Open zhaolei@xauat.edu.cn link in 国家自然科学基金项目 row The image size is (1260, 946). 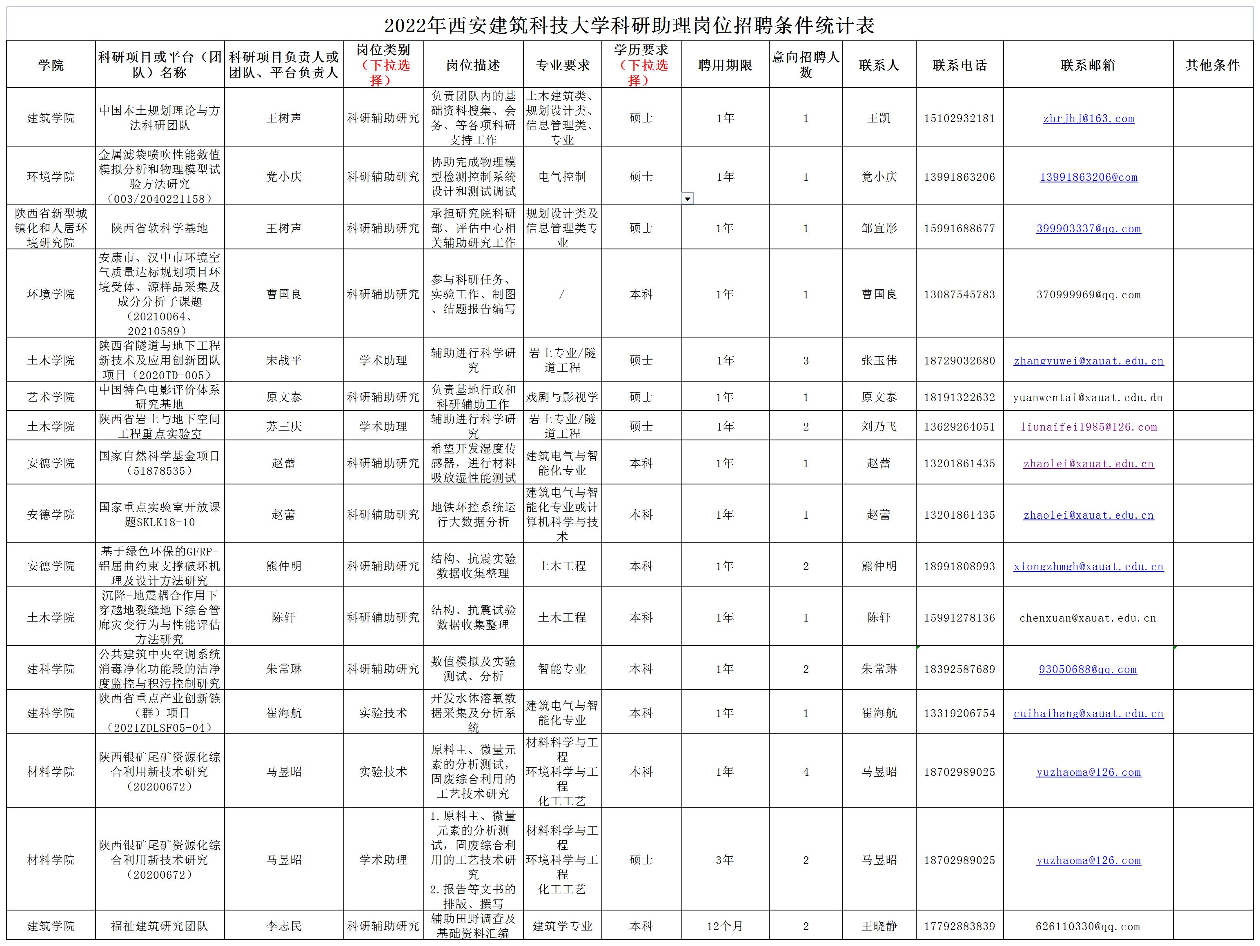pos(1088,463)
